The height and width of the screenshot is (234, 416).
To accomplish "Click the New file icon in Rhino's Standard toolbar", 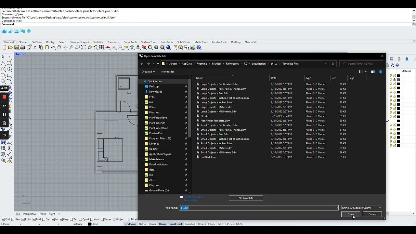I will pyautogui.click(x=4, y=47).
